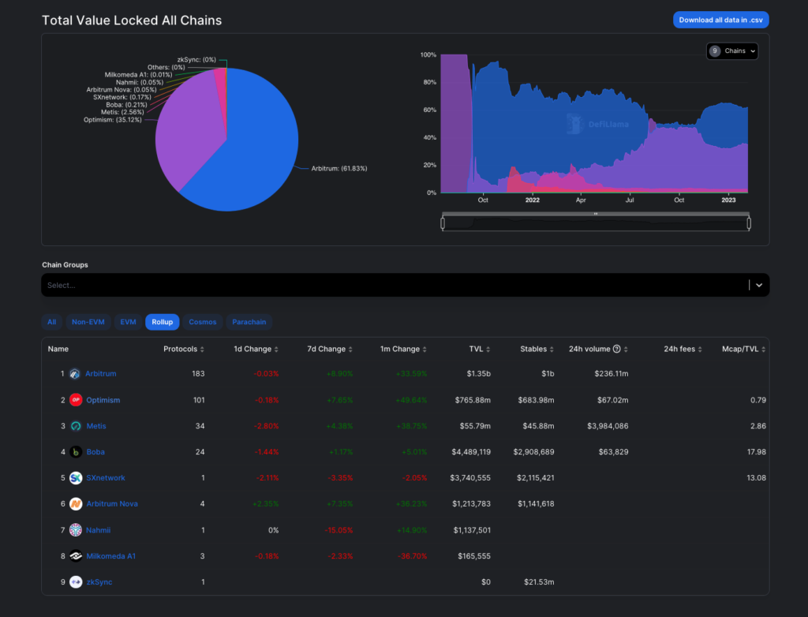Click the right handle of chart range slider
Image resolution: width=808 pixels, height=617 pixels.
pyautogui.click(x=749, y=223)
